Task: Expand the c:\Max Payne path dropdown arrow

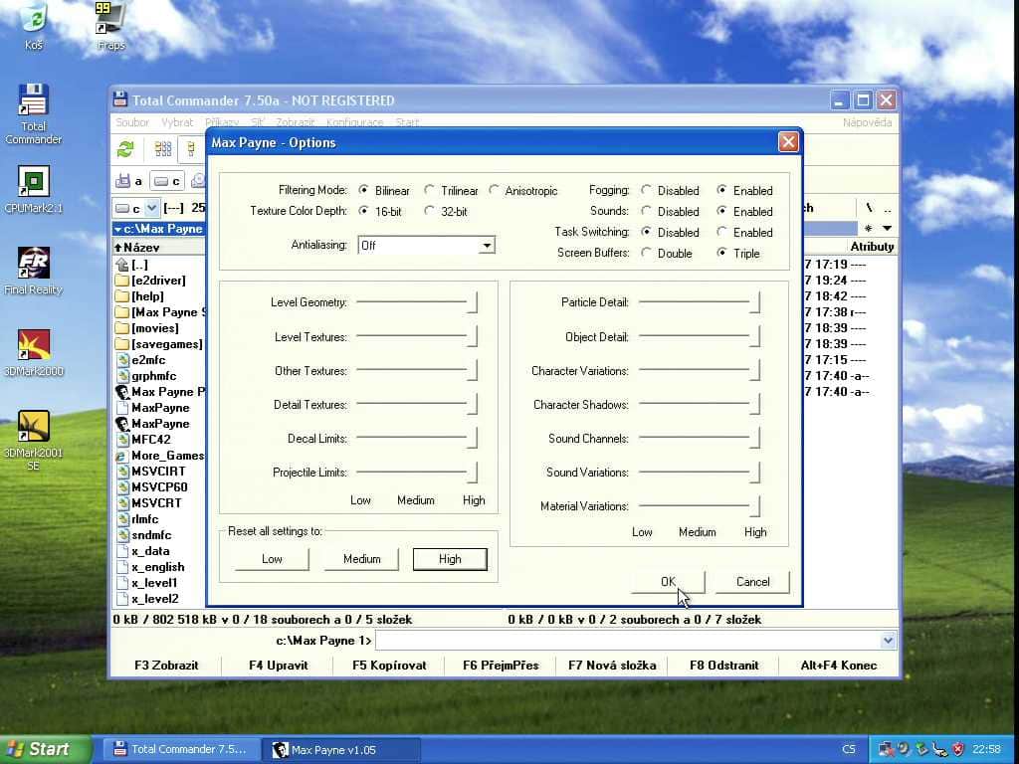Action: tap(117, 229)
